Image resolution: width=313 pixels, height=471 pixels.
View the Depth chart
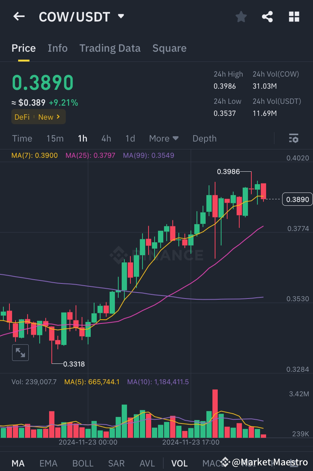pyautogui.click(x=204, y=138)
